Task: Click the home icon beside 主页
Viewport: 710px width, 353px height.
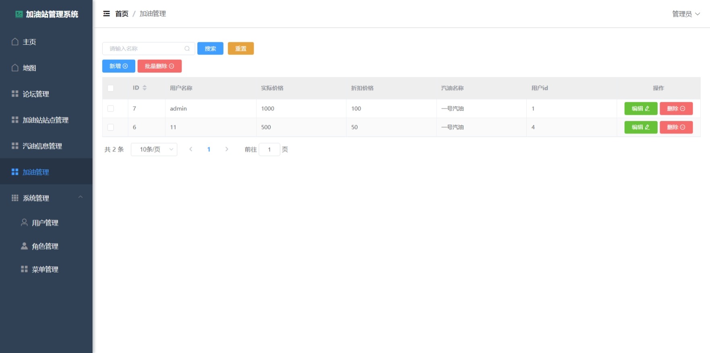Action: coord(15,42)
